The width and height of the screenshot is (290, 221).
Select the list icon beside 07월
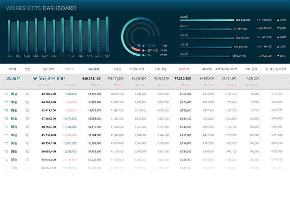click(6, 143)
